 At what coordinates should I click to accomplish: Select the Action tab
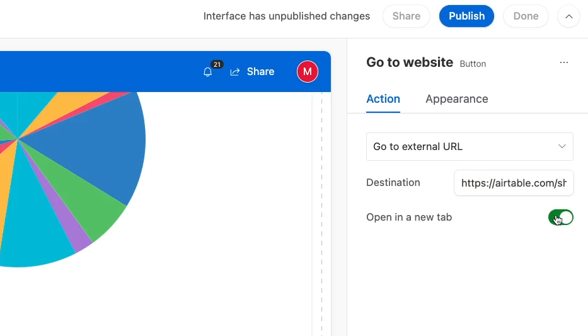click(x=383, y=99)
